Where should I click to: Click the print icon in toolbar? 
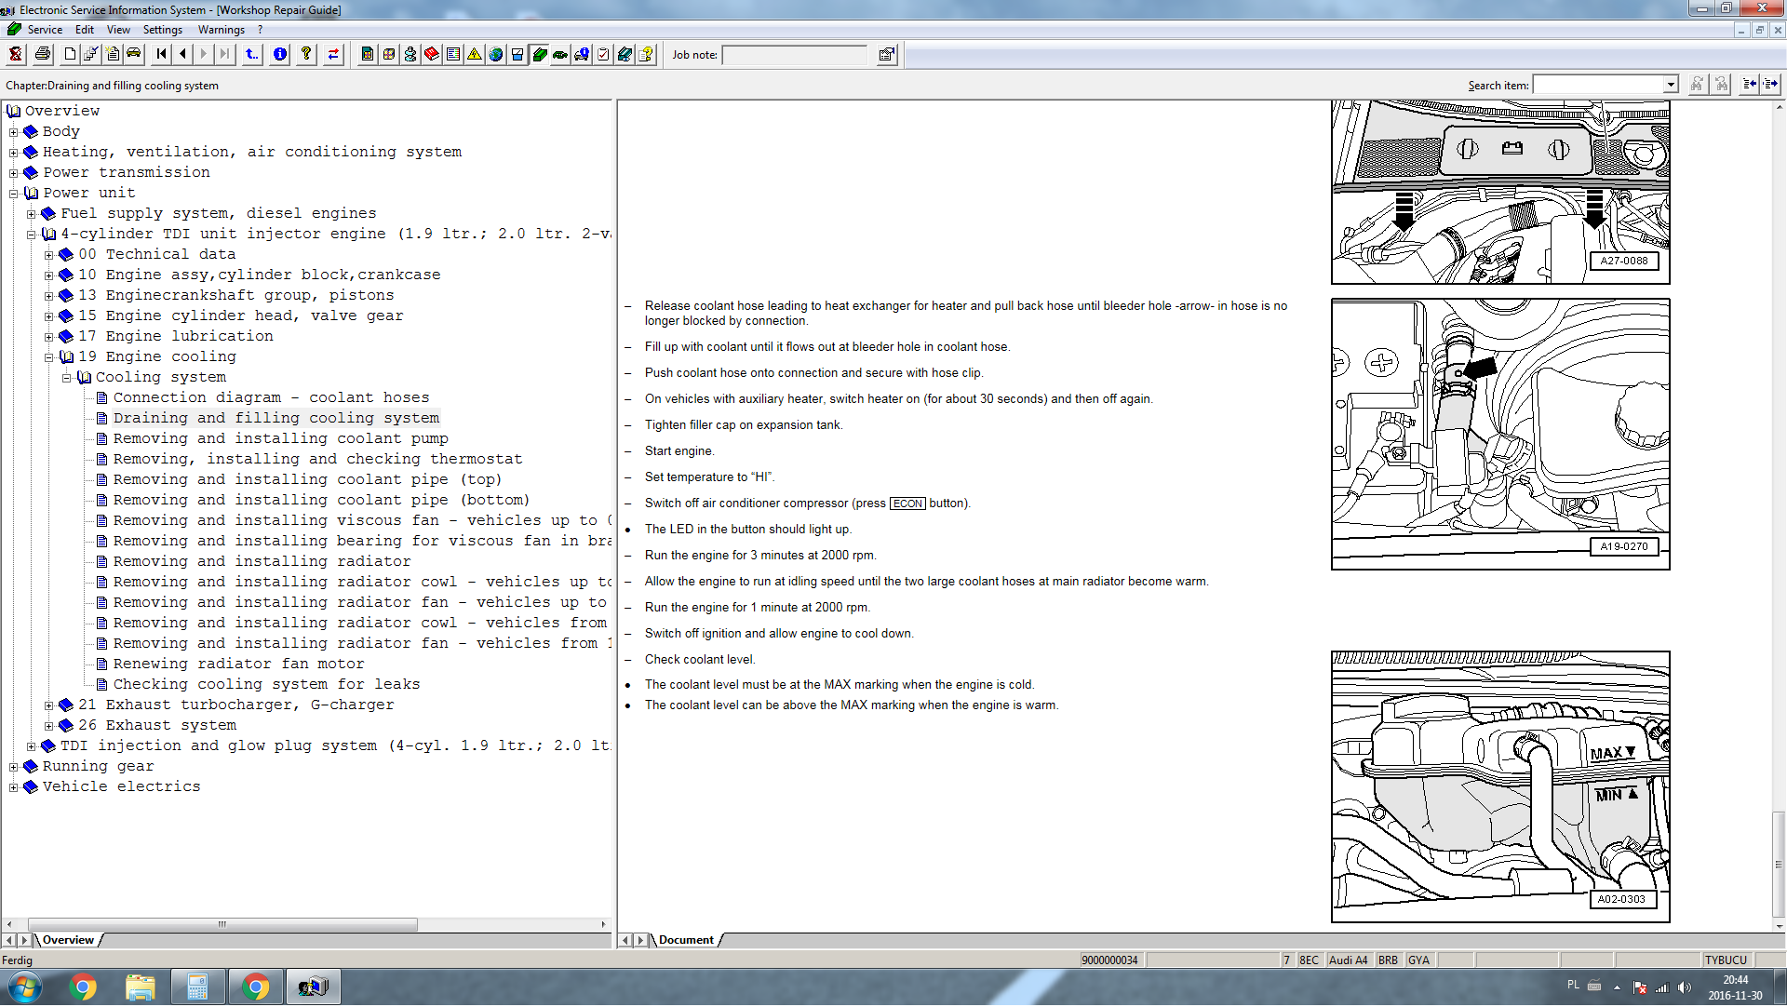pyautogui.click(x=43, y=54)
